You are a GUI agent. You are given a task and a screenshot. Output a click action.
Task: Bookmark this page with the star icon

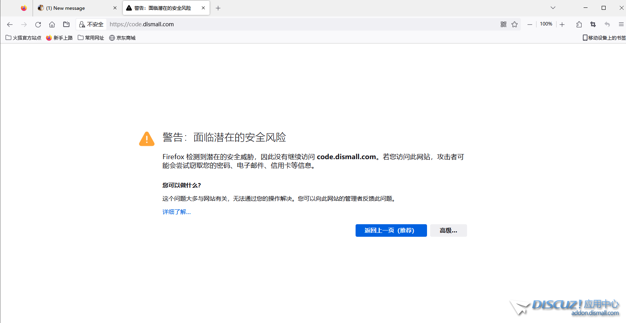point(515,24)
